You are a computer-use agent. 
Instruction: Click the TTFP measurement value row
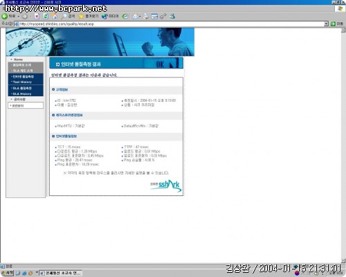[136, 147]
